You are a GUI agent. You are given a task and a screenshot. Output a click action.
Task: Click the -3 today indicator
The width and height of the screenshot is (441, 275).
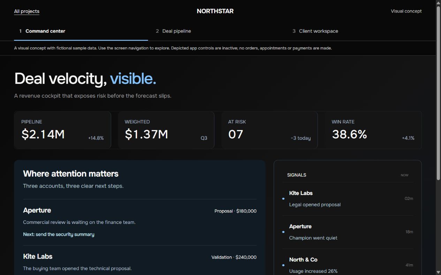[x=301, y=138]
